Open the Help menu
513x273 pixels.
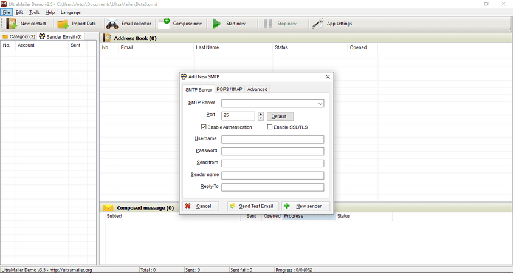(50, 12)
